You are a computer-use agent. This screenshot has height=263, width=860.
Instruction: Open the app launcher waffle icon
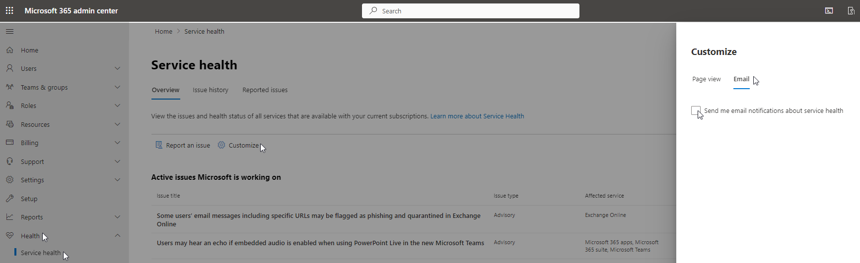[x=9, y=10]
